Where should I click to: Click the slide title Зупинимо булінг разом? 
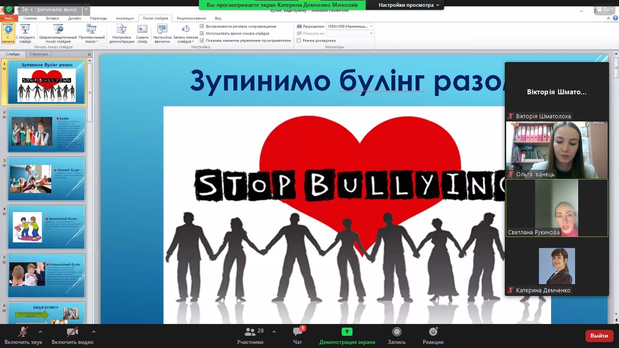tap(348, 81)
